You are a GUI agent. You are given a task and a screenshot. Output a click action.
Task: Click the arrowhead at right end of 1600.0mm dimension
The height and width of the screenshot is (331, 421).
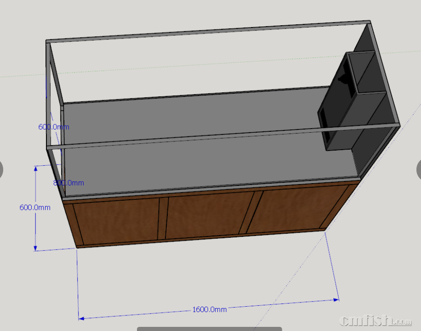[337, 298]
